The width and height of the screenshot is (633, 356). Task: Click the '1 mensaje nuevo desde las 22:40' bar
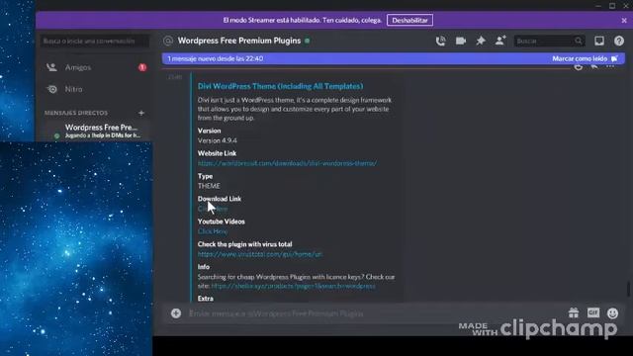[394, 58]
